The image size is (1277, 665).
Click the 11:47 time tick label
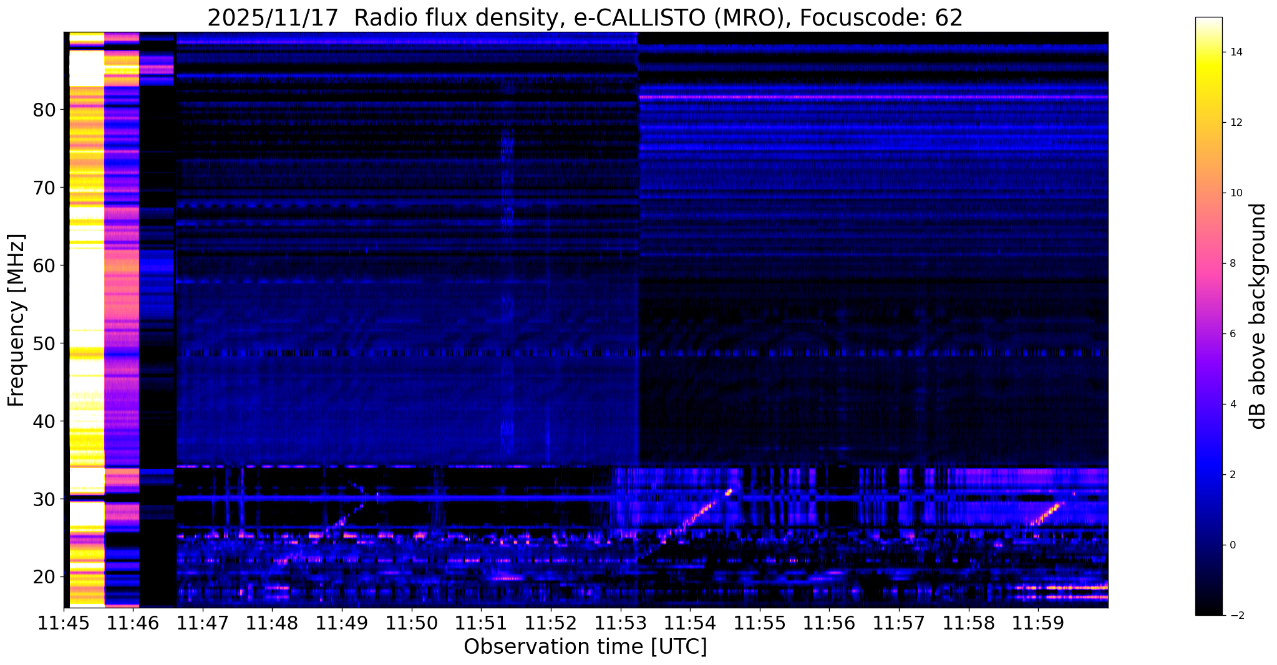point(203,623)
